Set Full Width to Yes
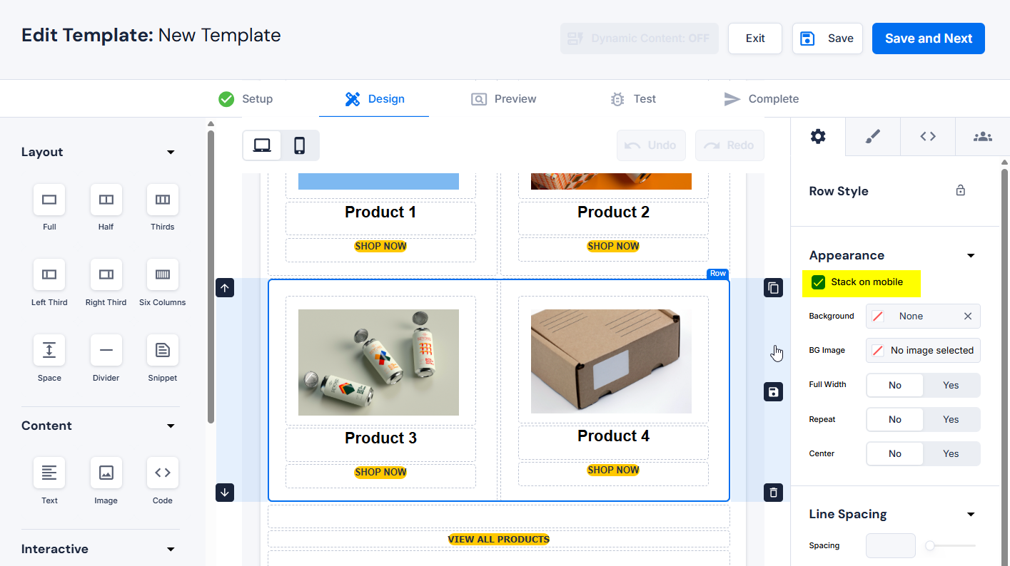The width and height of the screenshot is (1010, 566). (951, 385)
